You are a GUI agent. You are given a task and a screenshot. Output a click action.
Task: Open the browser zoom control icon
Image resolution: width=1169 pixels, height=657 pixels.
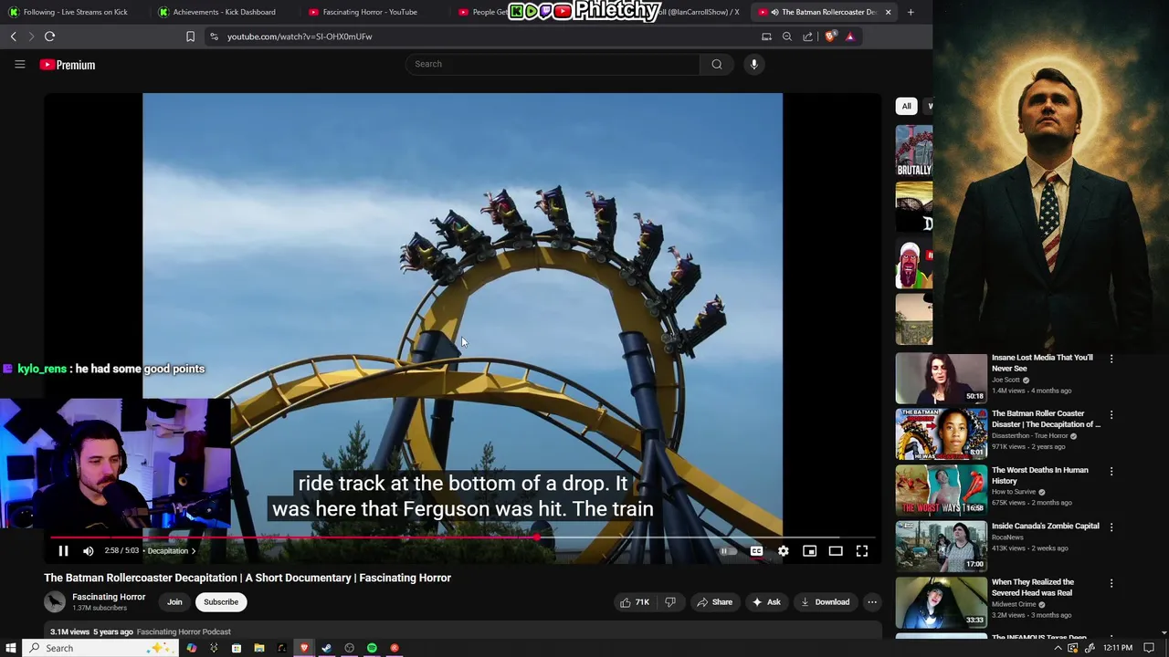(787, 36)
